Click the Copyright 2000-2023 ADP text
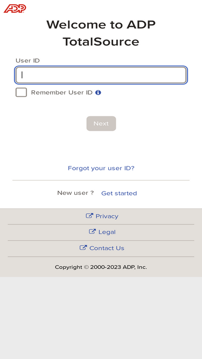This screenshot has height=359, width=202. pyautogui.click(x=101, y=267)
